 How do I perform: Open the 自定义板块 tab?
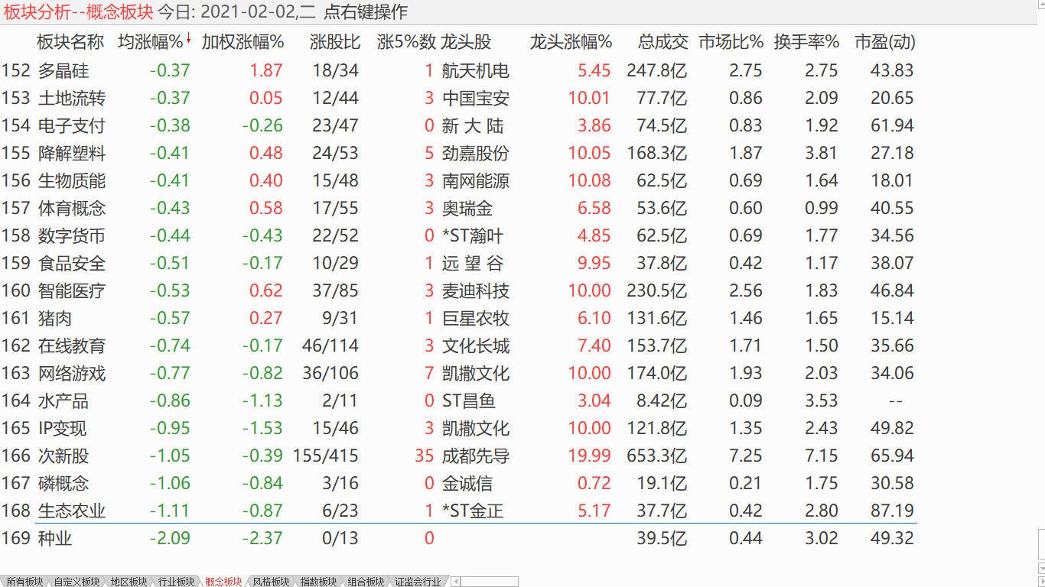tap(77, 582)
